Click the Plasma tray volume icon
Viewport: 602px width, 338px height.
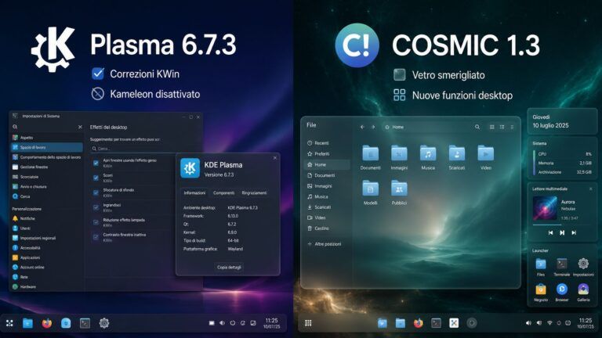click(222, 323)
